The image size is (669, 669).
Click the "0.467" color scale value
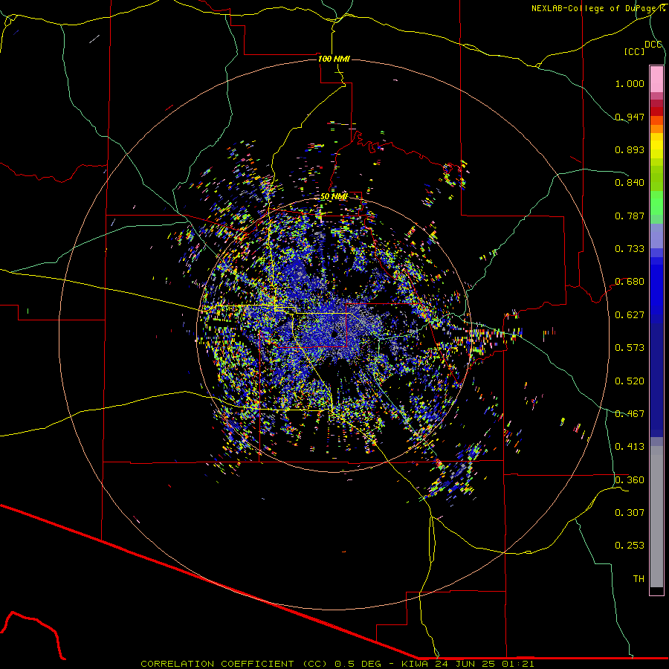(x=630, y=414)
